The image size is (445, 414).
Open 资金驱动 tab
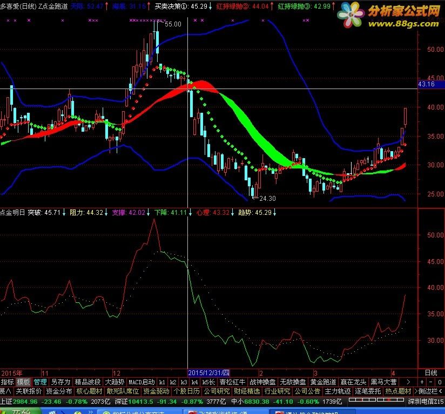point(157,391)
